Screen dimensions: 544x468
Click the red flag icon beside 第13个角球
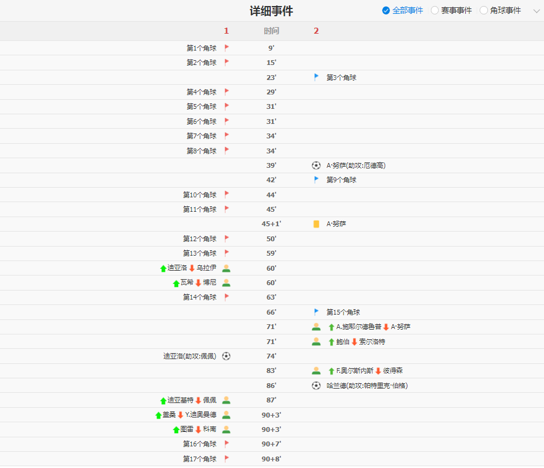226,253
